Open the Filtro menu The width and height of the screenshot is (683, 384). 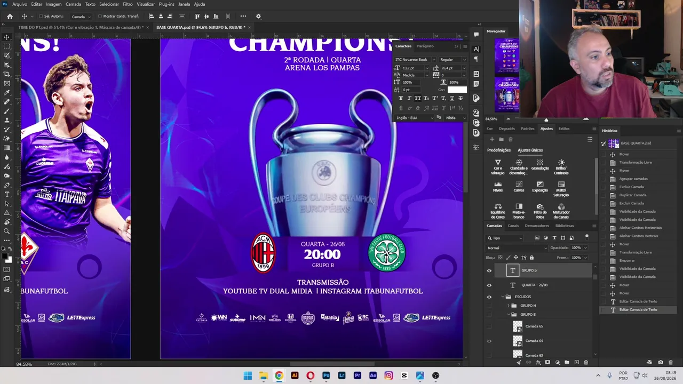point(128,4)
